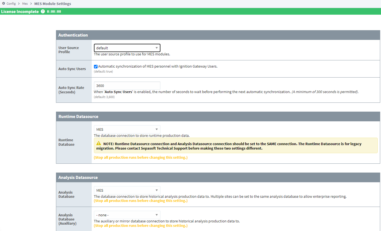
Task: Go to Config in the breadcrumb
Action: [11, 4]
